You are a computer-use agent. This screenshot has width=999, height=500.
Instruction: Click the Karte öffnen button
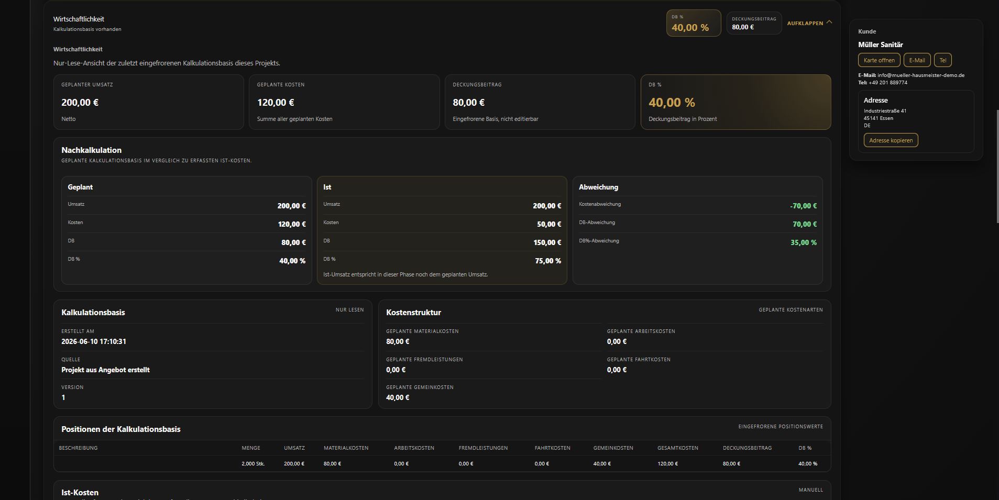[x=879, y=60]
